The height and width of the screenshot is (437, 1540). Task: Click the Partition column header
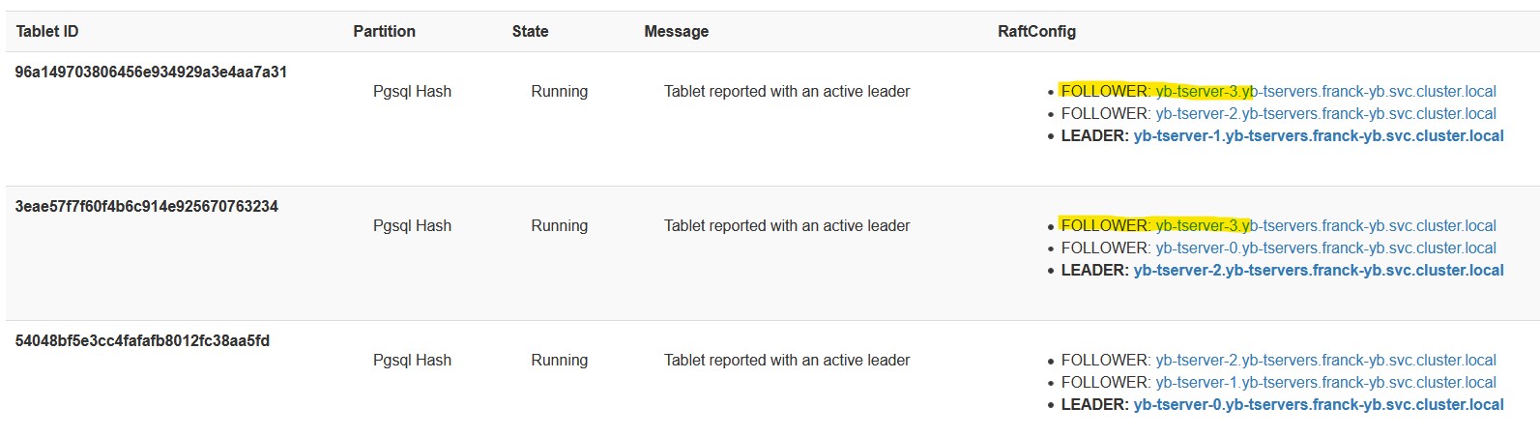(384, 31)
